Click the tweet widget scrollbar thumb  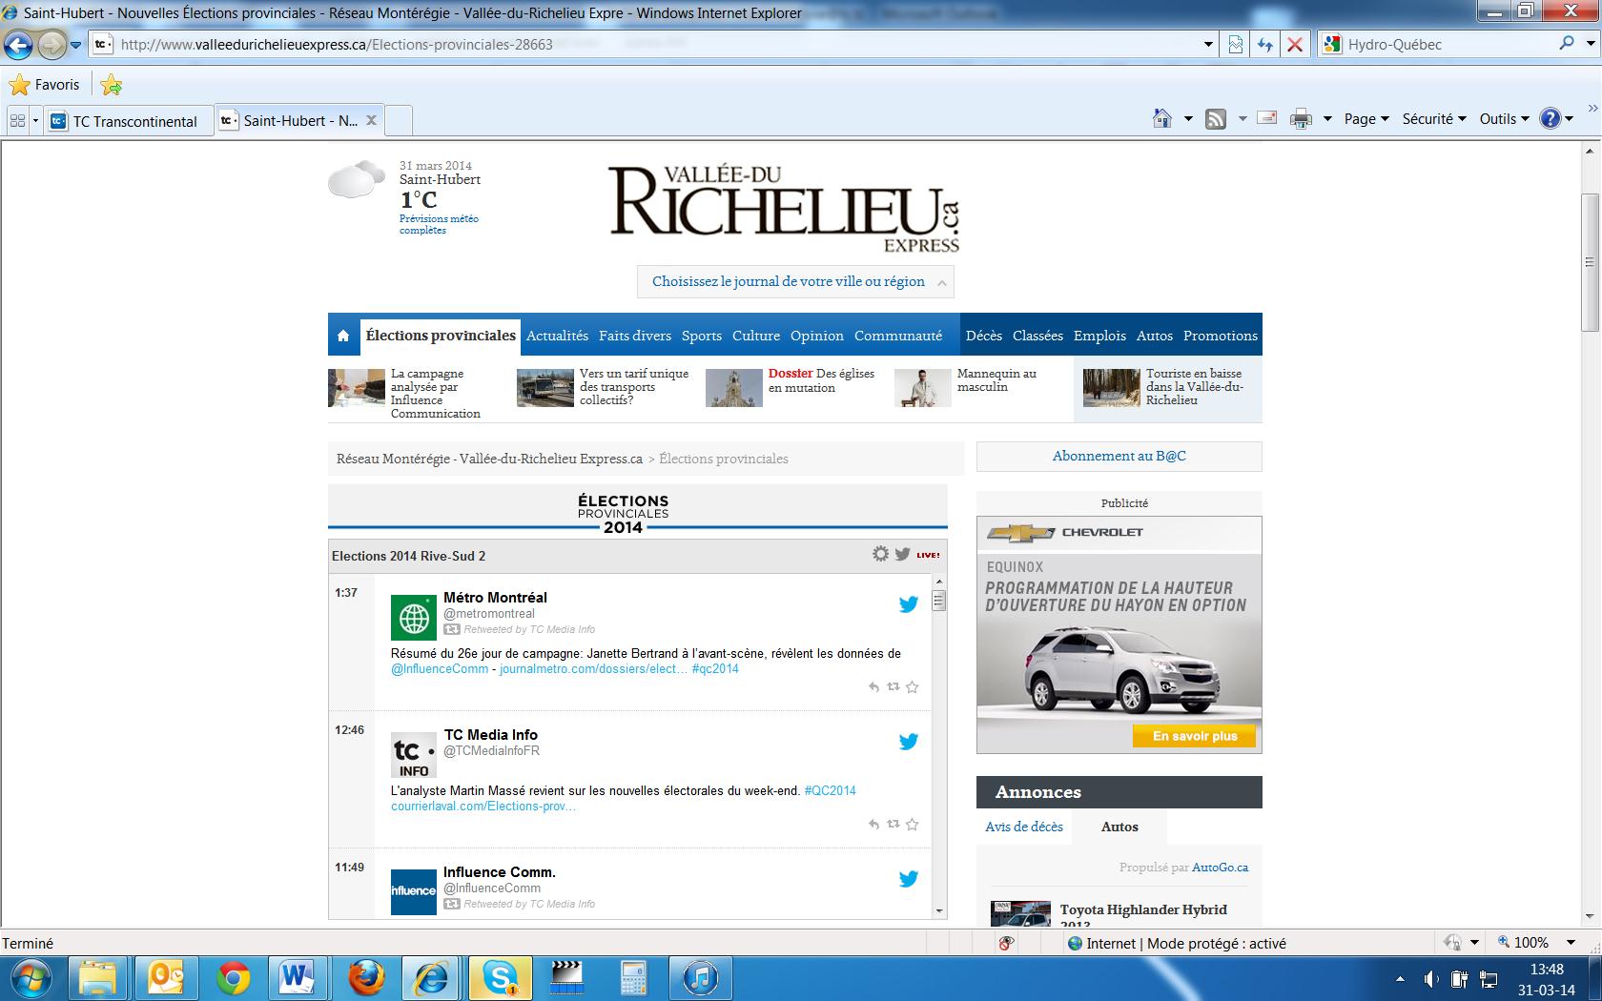[939, 601]
